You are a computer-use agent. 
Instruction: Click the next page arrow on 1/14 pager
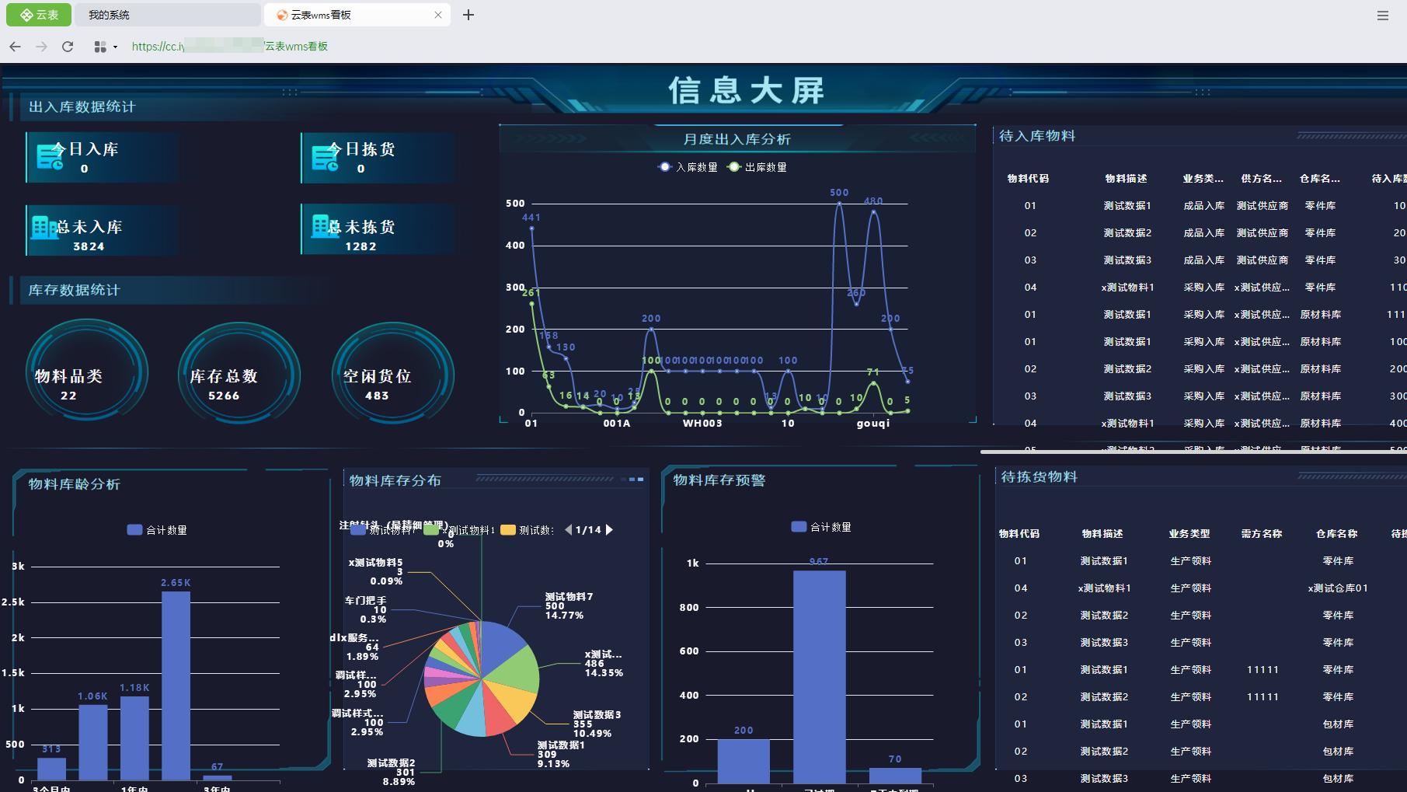608,529
